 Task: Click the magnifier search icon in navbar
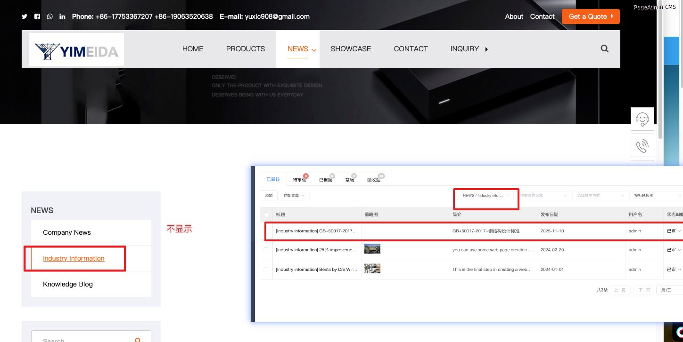604,48
